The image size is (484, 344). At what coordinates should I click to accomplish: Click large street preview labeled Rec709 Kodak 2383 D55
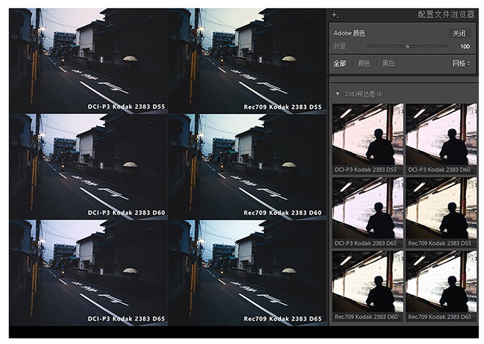point(247,59)
